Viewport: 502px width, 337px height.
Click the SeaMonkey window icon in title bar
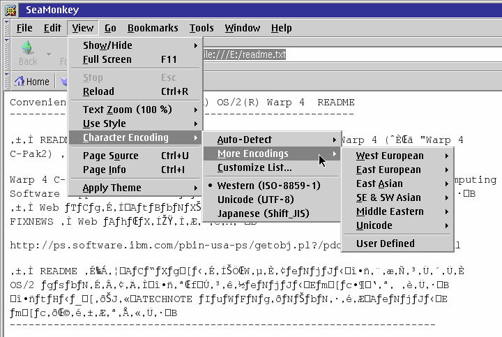click(11, 10)
